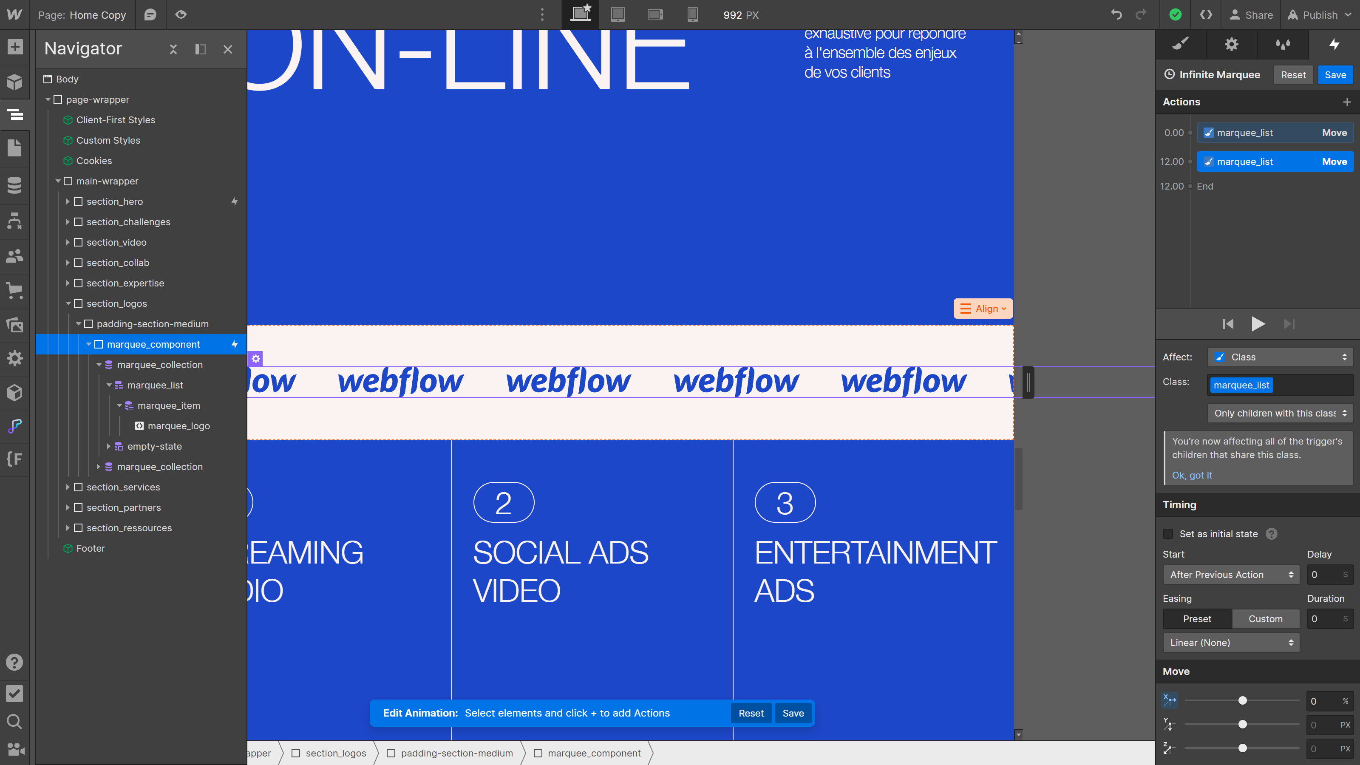Click Save in Edit Animation bar
This screenshot has height=765, width=1360.
793,713
